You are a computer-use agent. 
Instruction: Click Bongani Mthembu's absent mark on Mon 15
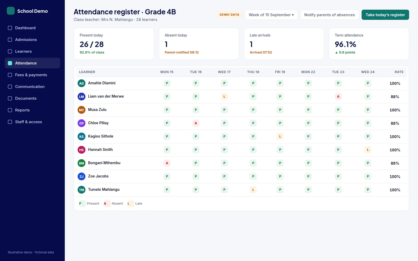tap(167, 163)
